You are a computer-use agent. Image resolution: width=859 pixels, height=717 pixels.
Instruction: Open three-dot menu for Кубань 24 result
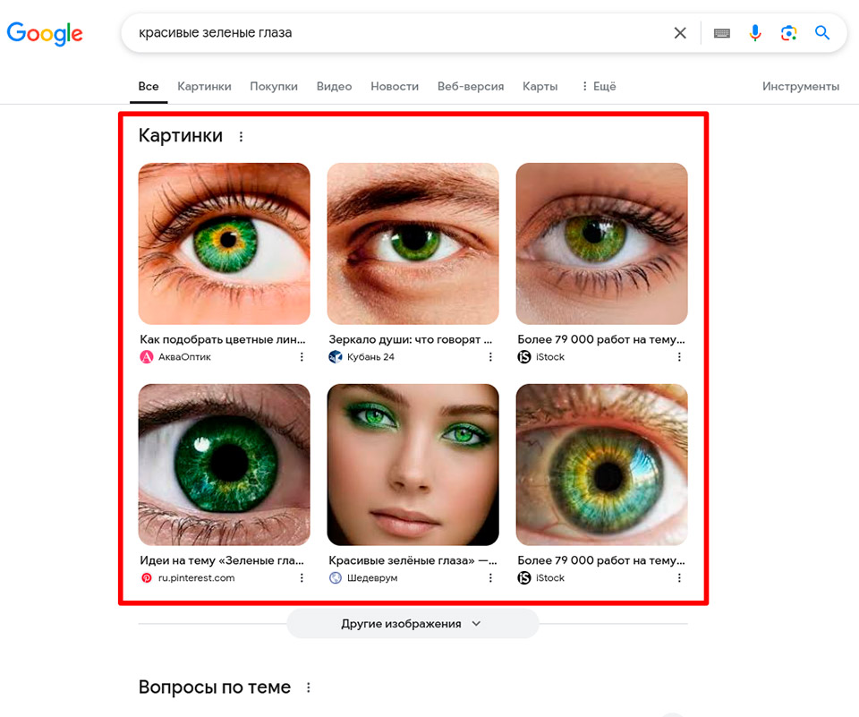pyautogui.click(x=490, y=357)
